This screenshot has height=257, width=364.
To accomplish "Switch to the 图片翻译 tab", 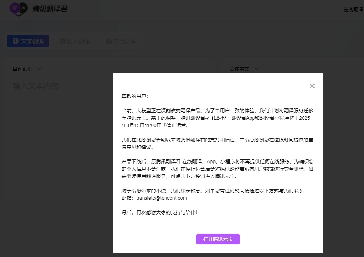I will [x=75, y=41].
